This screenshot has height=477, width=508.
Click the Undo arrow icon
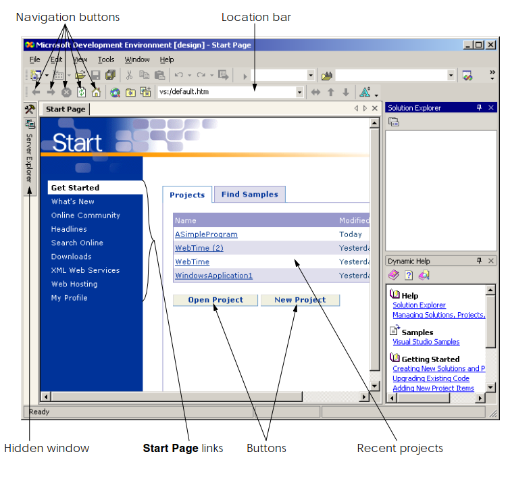coord(179,75)
